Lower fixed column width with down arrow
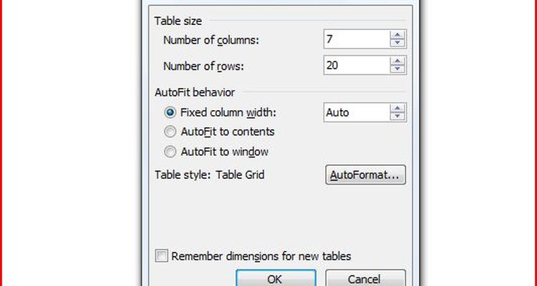537x286 pixels. pos(397,117)
